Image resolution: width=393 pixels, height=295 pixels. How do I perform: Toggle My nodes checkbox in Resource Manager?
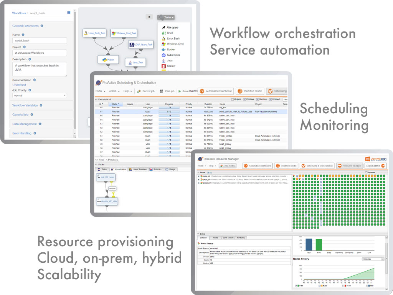click(367, 172)
